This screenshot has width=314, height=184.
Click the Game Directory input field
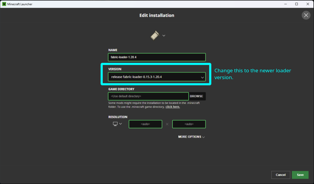tap(148, 96)
